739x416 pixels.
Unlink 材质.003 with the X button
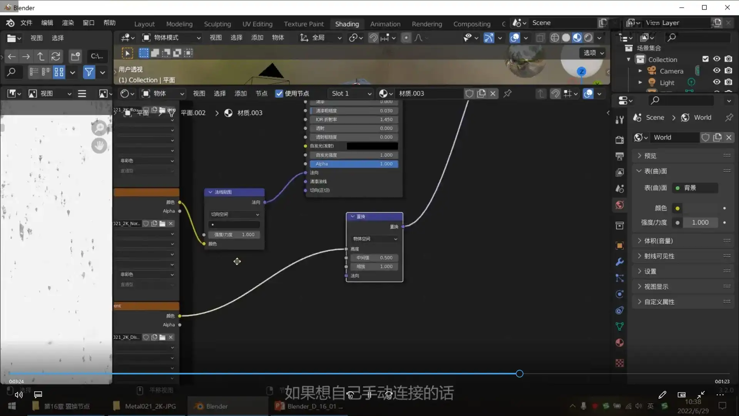click(493, 93)
